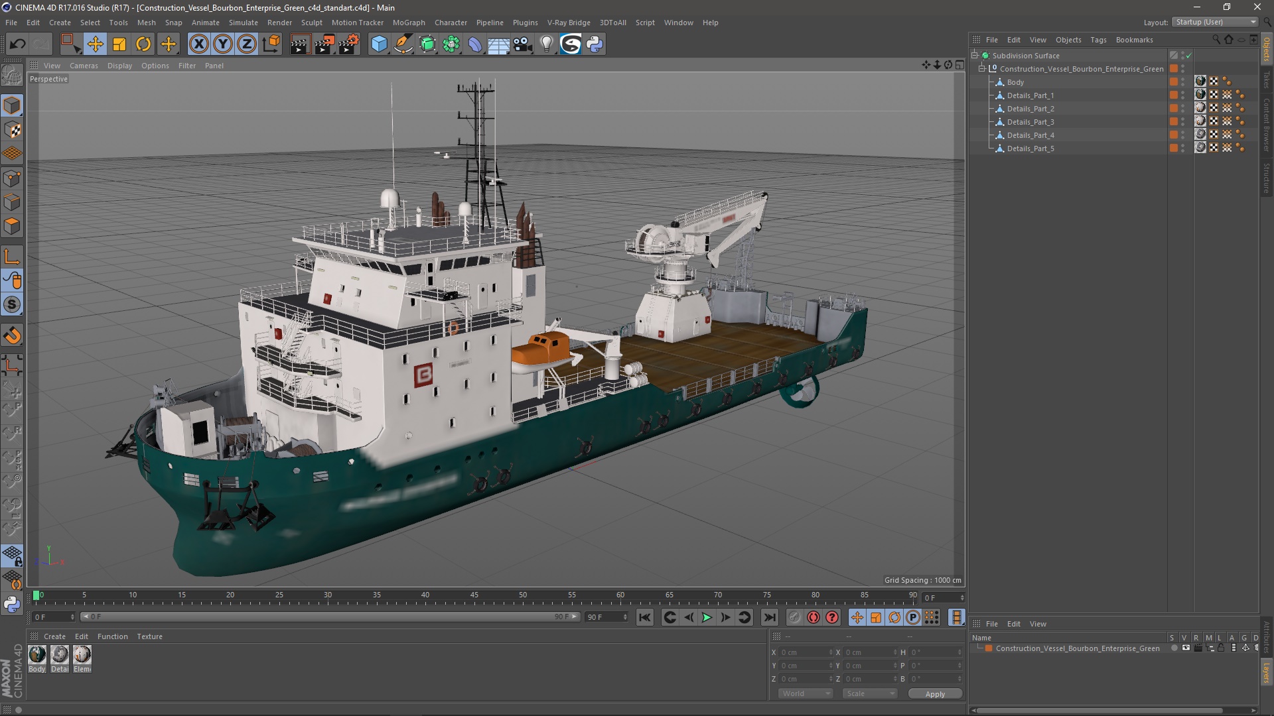Open viewport Cameras menu
The height and width of the screenshot is (716, 1274).
coord(84,66)
